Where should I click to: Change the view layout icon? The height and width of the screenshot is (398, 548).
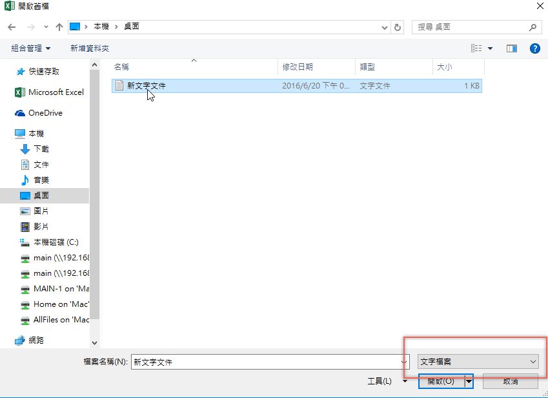click(x=476, y=48)
